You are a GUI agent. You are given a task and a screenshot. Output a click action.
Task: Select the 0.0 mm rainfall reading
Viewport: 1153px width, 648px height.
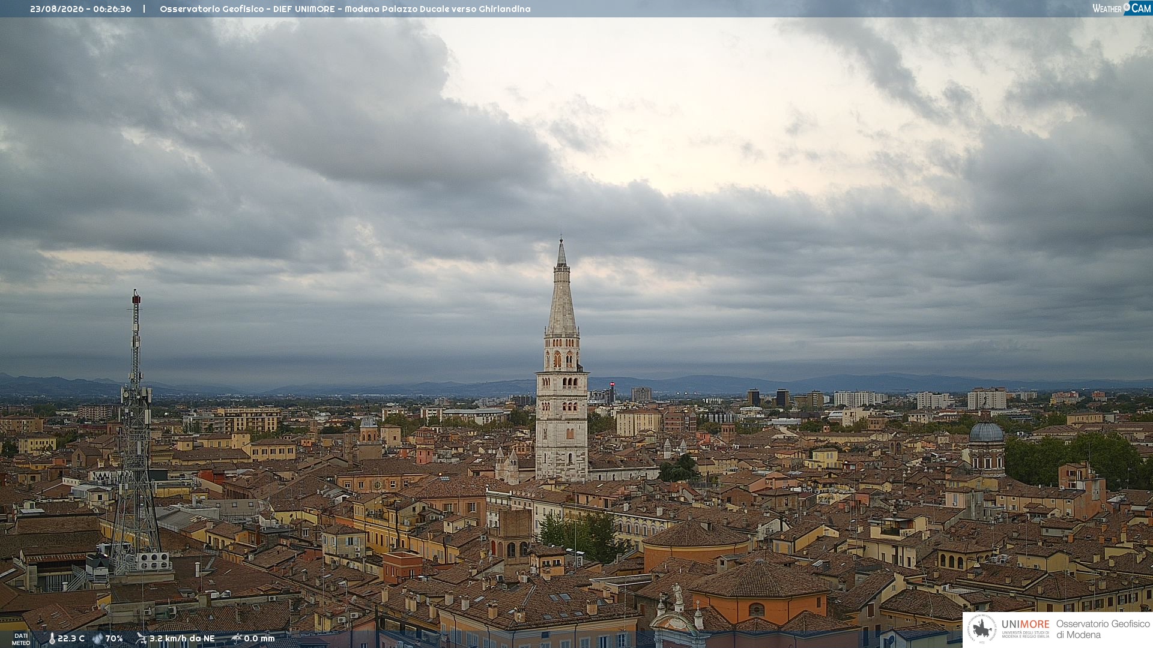coord(259,638)
